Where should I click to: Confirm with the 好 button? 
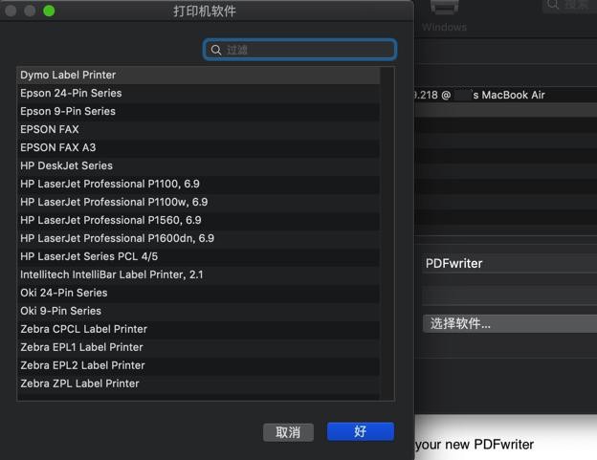point(360,431)
